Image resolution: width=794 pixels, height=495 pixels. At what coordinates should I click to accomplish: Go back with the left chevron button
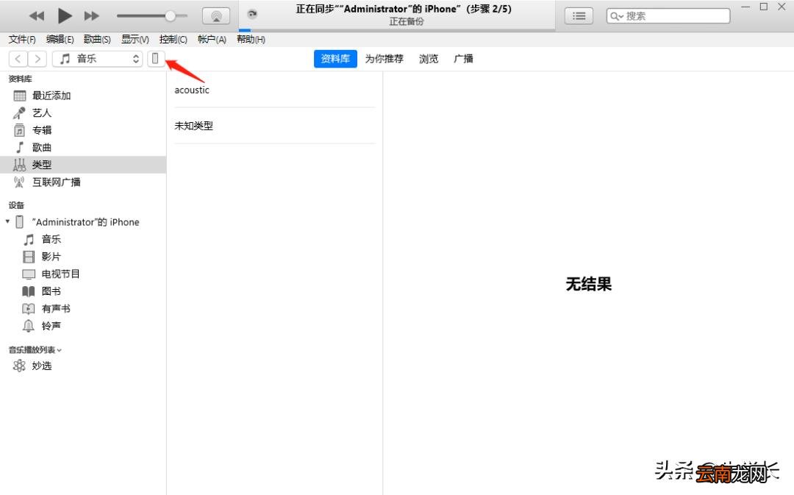tap(18, 59)
